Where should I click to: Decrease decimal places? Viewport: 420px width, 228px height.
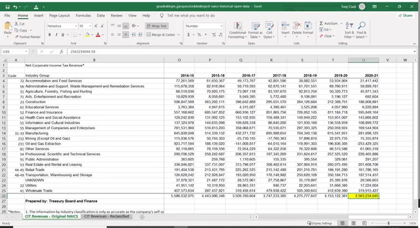coord(220,35)
